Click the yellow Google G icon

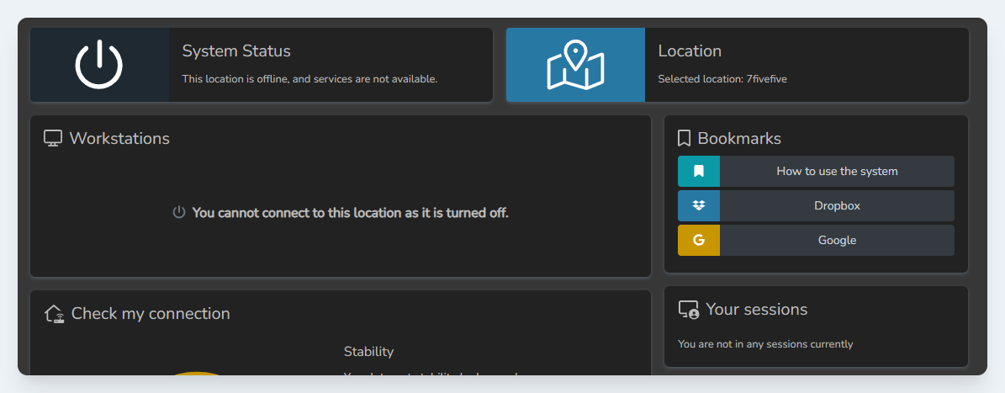tap(699, 240)
